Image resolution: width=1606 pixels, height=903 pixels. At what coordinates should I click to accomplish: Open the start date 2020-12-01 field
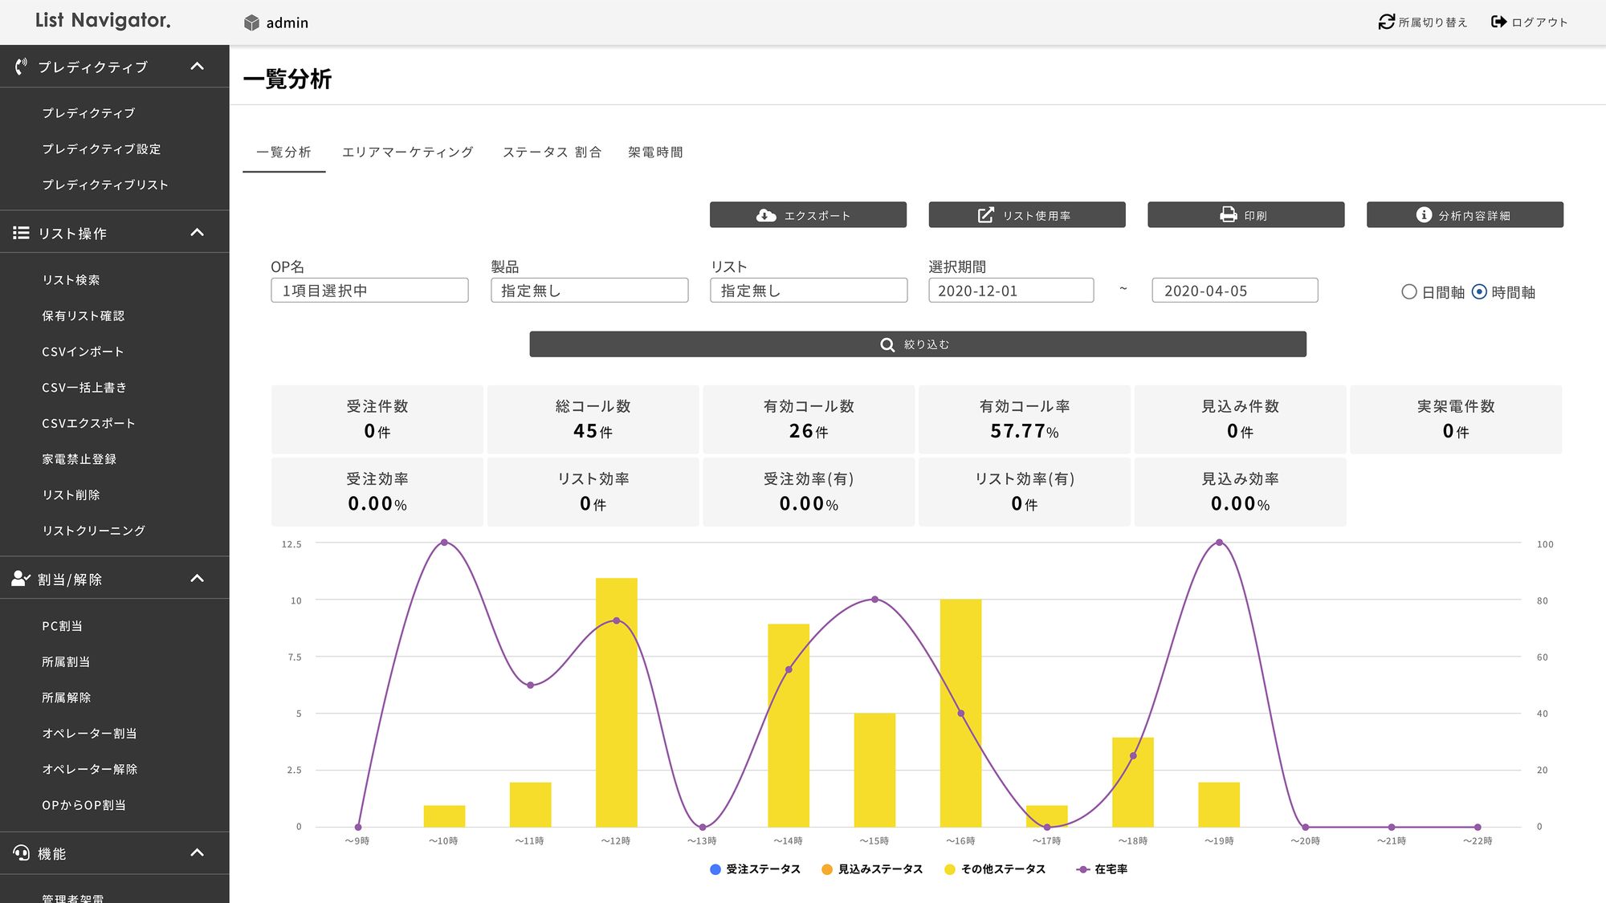coord(1011,291)
